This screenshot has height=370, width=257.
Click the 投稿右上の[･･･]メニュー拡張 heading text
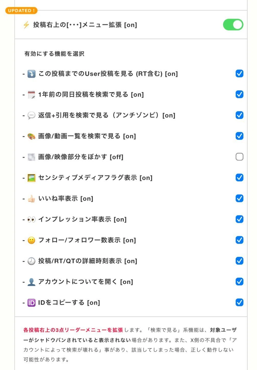point(85,25)
